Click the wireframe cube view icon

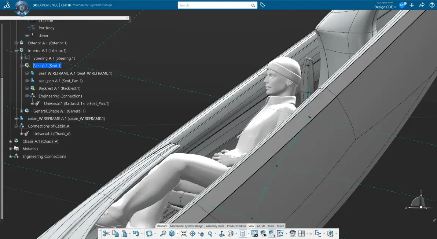[231, 234]
